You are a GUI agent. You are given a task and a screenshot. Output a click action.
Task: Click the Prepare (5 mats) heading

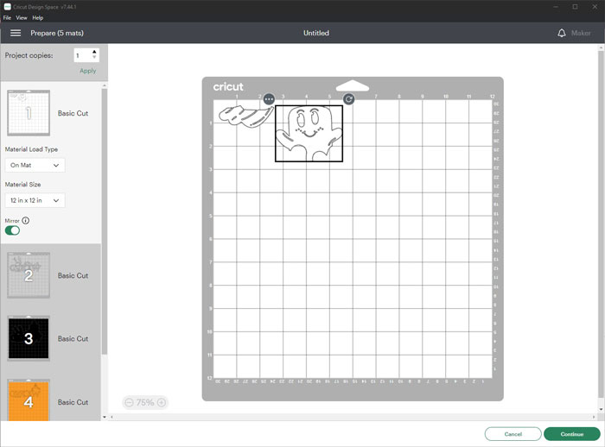coord(57,33)
